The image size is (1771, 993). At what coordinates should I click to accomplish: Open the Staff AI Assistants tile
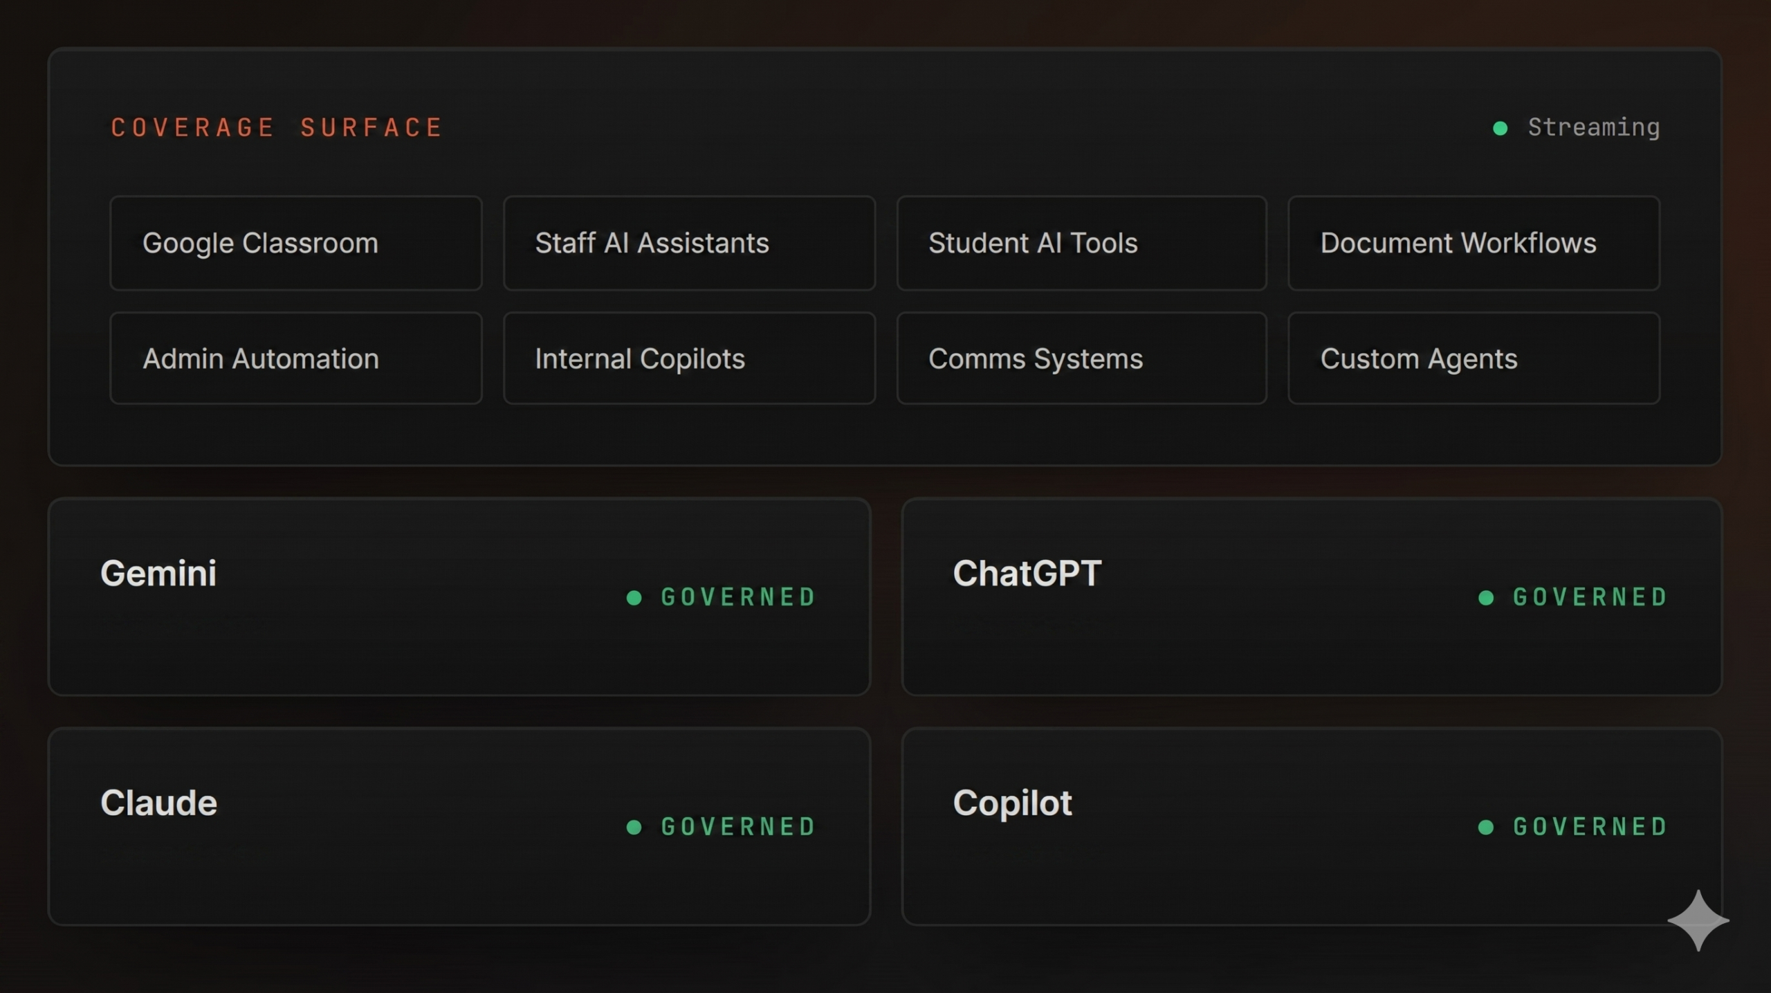point(689,243)
